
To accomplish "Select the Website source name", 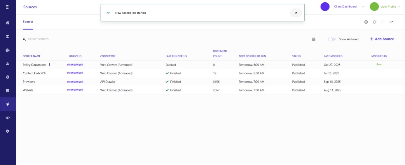I will click(x=28, y=90).
